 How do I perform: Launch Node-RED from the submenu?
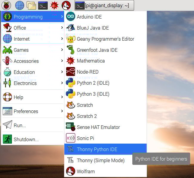click(x=105, y=72)
